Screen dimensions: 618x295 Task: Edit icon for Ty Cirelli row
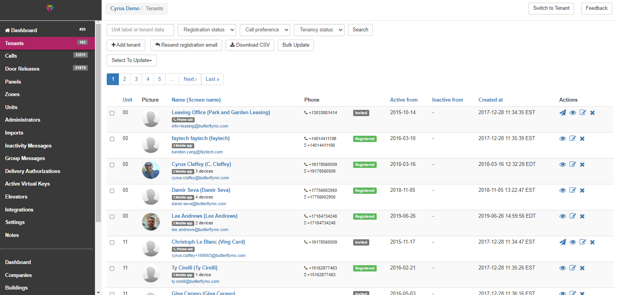(x=572, y=268)
